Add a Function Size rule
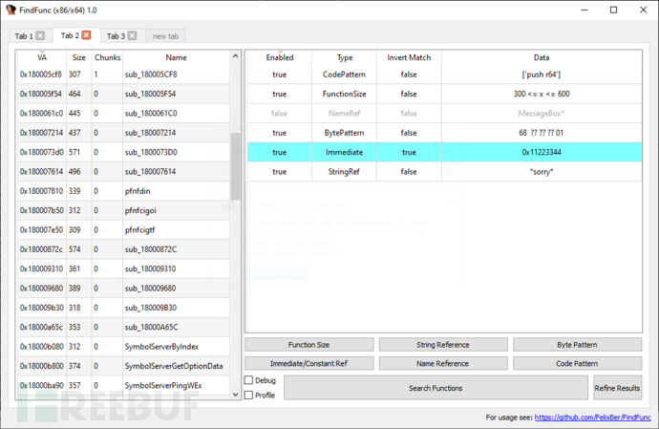The image size is (659, 429). click(308, 344)
